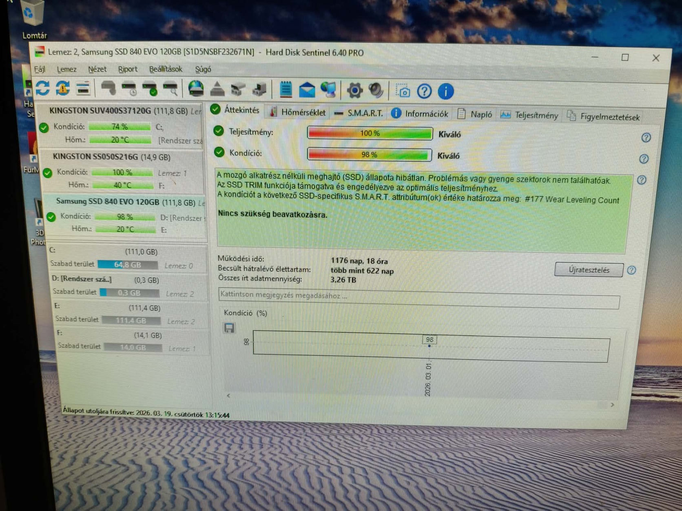Viewport: 682px width, 511px height.
Task: Click the disk with green checkmark toolbar icon
Action: point(150,89)
